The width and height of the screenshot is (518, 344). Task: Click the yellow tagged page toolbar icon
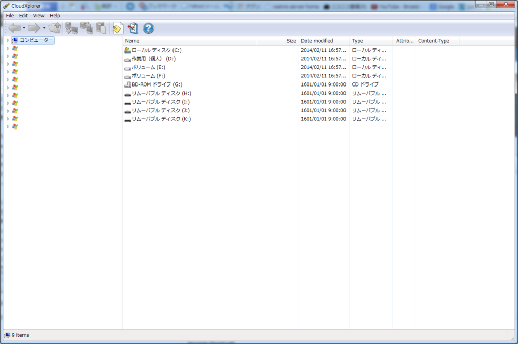[x=118, y=28]
